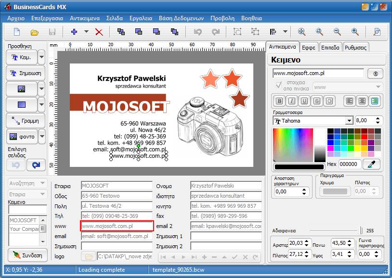Click the undo arrow in the top toolbar
Viewport: 392px width, 278px height.
pyautogui.click(x=198, y=32)
